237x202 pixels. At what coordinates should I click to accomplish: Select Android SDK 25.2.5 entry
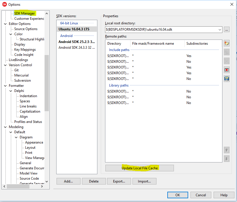click(77, 42)
